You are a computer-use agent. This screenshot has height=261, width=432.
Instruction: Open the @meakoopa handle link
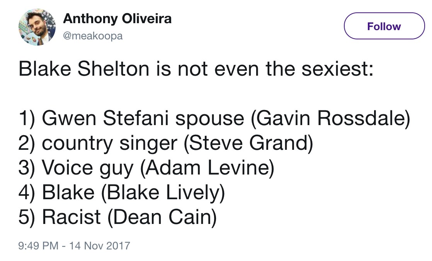93,36
